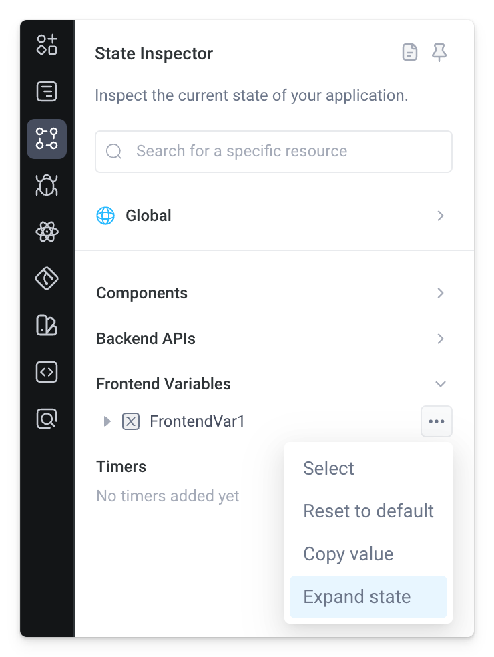Open the pages panel icon

(x=46, y=92)
